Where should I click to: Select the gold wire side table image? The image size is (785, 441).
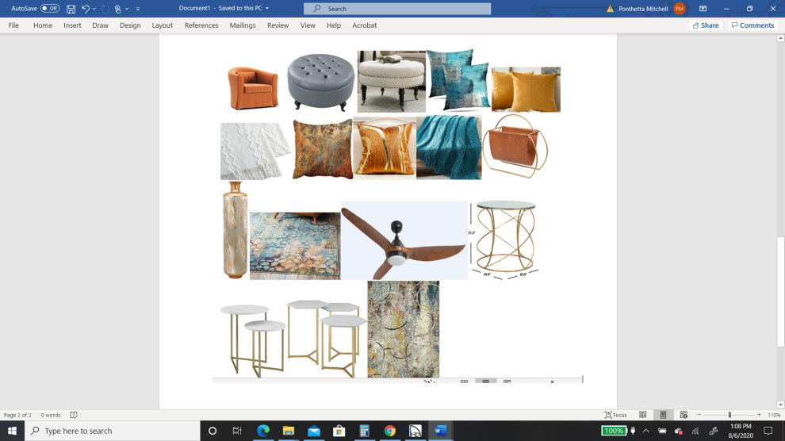[x=504, y=240]
